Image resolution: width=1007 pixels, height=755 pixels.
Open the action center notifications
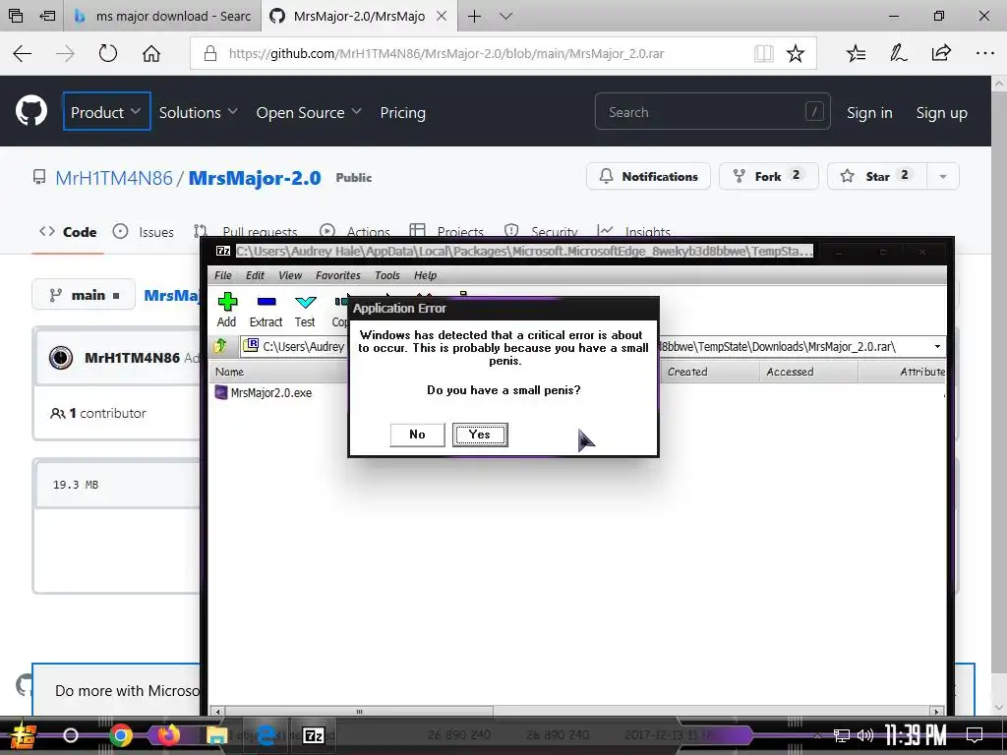(x=975, y=735)
